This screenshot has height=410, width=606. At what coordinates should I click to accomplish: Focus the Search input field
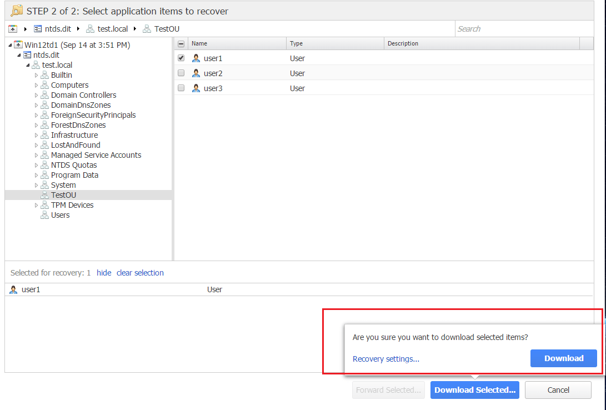pyautogui.click(x=528, y=29)
